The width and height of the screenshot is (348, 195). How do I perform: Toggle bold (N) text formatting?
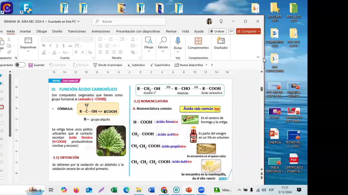tap(44, 45)
